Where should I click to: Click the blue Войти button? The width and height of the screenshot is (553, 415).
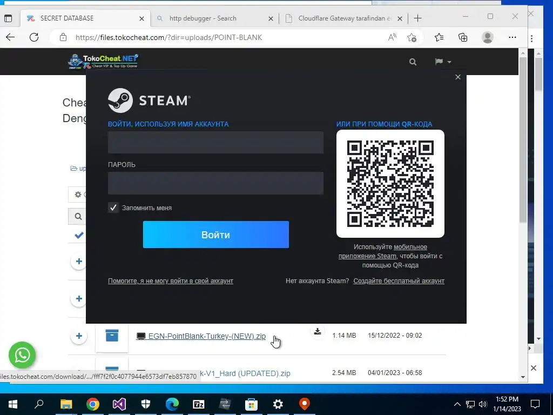(x=216, y=235)
